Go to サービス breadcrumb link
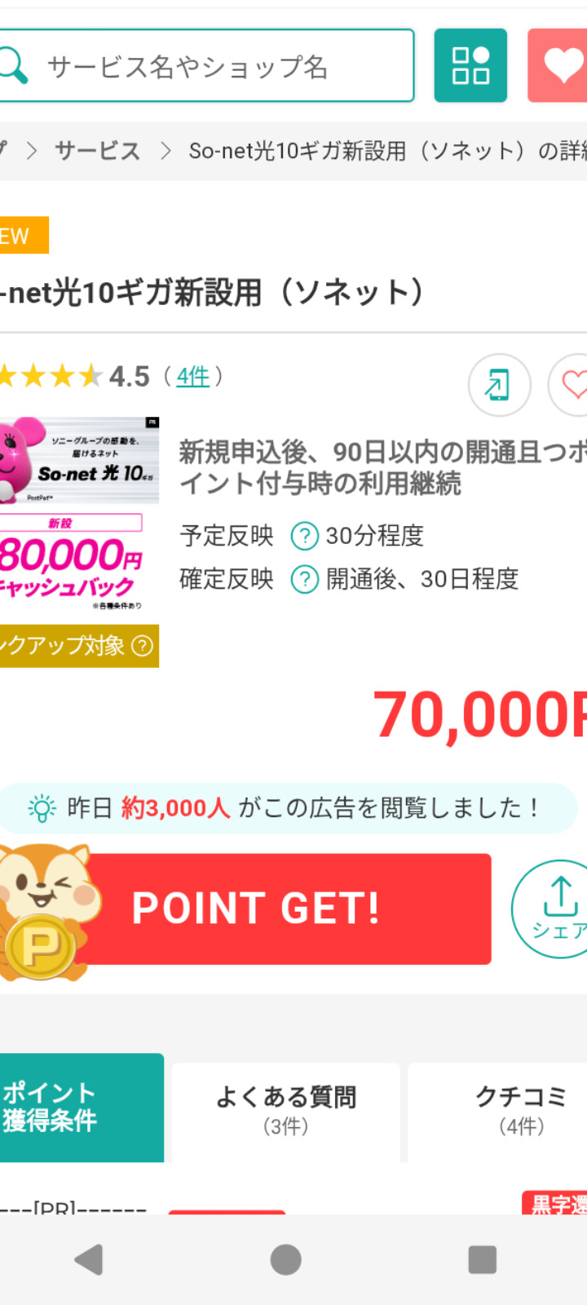587x1305 pixels. 97,151
